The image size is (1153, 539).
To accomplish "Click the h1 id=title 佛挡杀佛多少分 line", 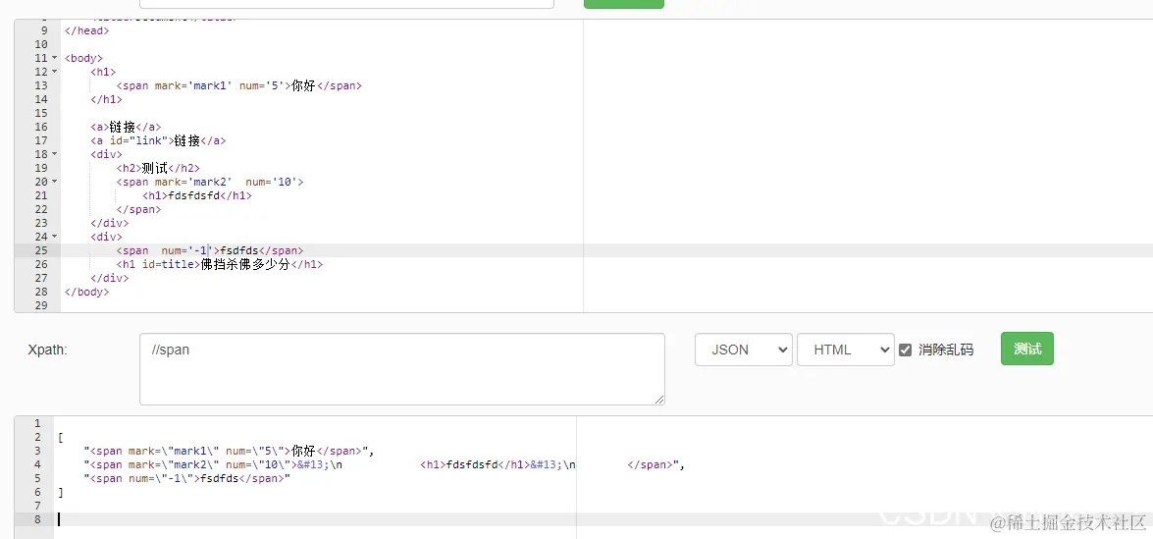I will click(219, 264).
